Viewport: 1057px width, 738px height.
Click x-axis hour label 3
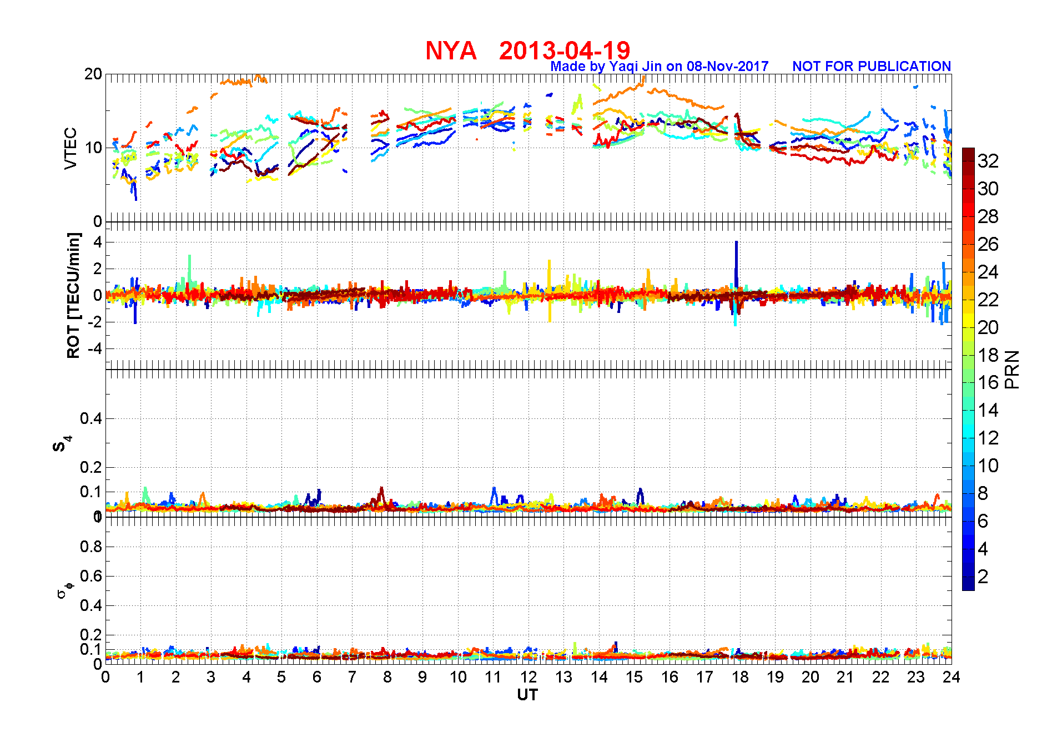tap(211, 677)
